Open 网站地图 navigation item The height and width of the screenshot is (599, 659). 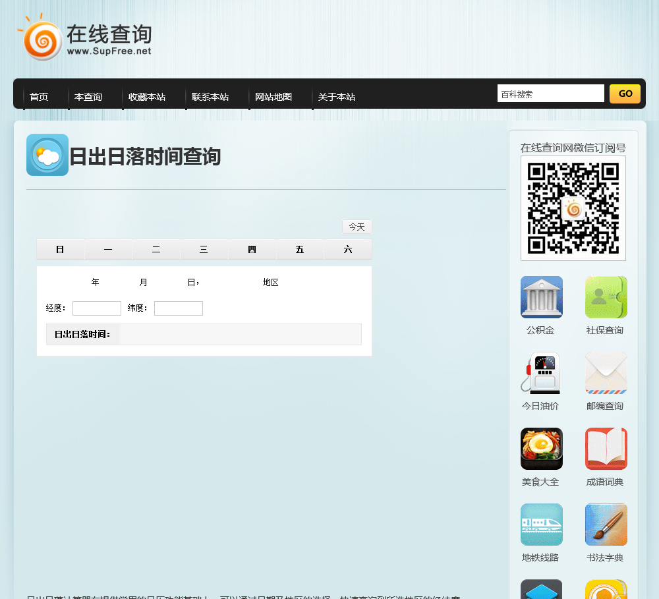273,97
